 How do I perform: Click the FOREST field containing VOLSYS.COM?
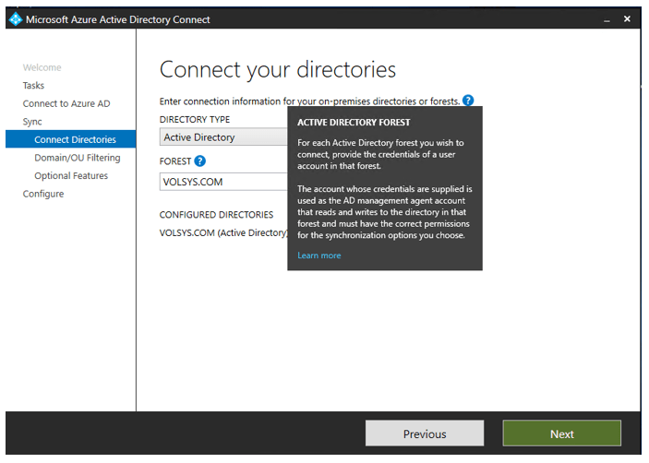[223, 182]
